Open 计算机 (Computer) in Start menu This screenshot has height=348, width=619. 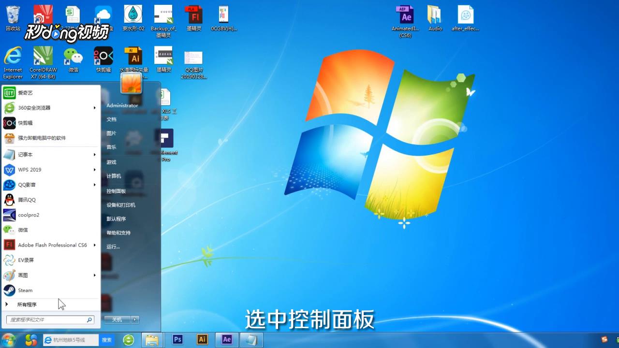point(114,176)
